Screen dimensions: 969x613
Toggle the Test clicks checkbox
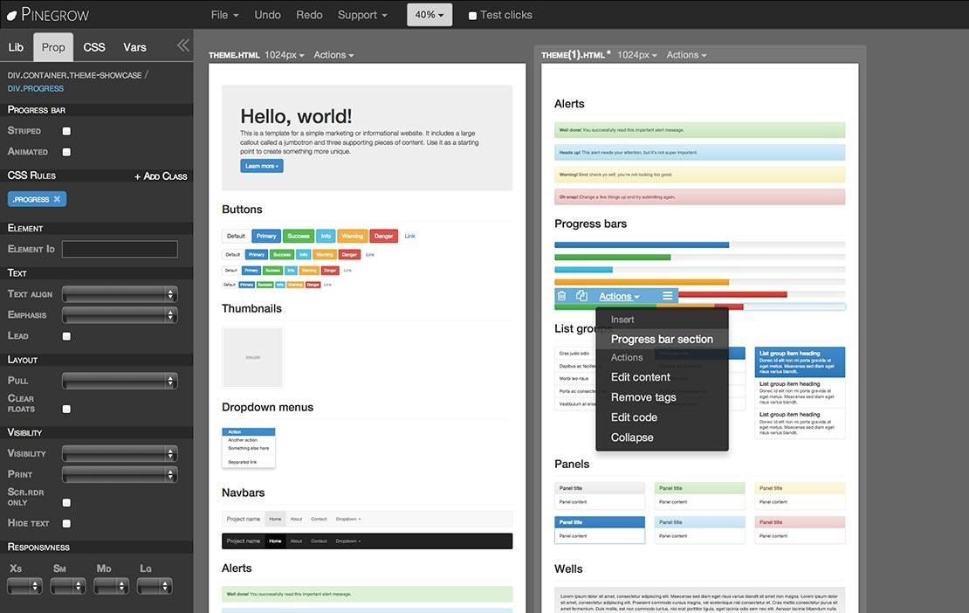pos(472,16)
